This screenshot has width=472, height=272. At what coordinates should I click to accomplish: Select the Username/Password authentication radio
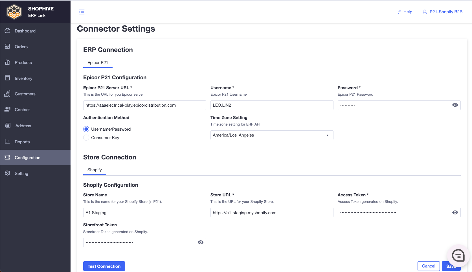(x=86, y=129)
